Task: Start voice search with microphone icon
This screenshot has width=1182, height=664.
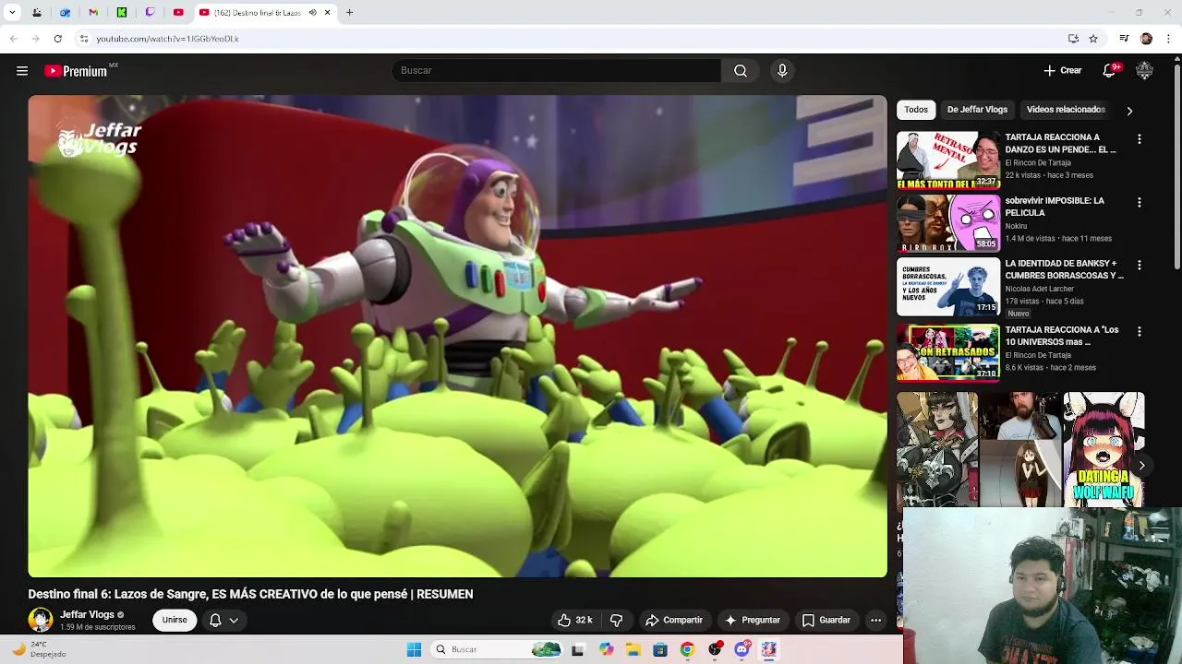Action: pos(782,71)
